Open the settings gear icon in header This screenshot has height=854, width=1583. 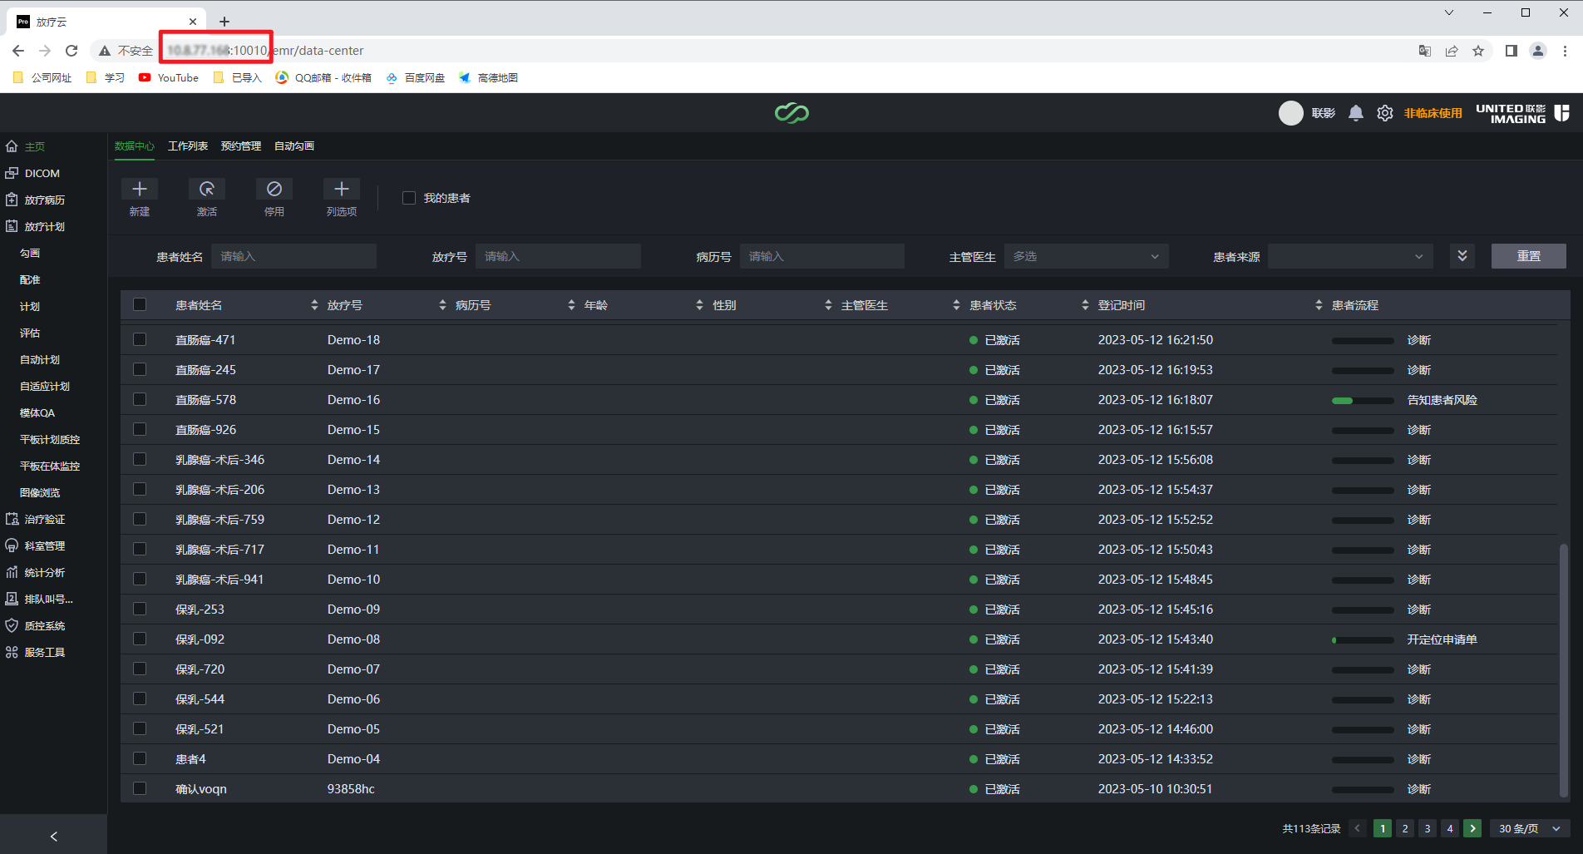pyautogui.click(x=1385, y=113)
